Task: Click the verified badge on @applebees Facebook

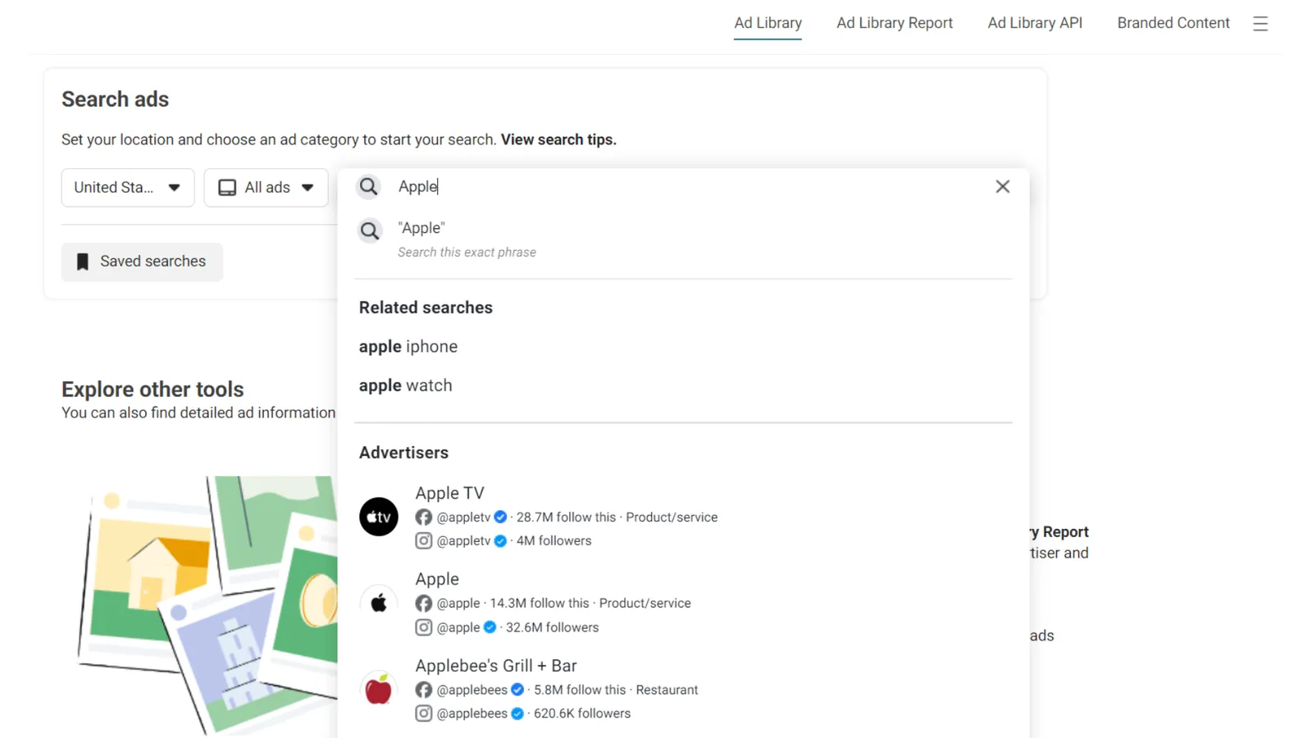Action: coord(517,690)
